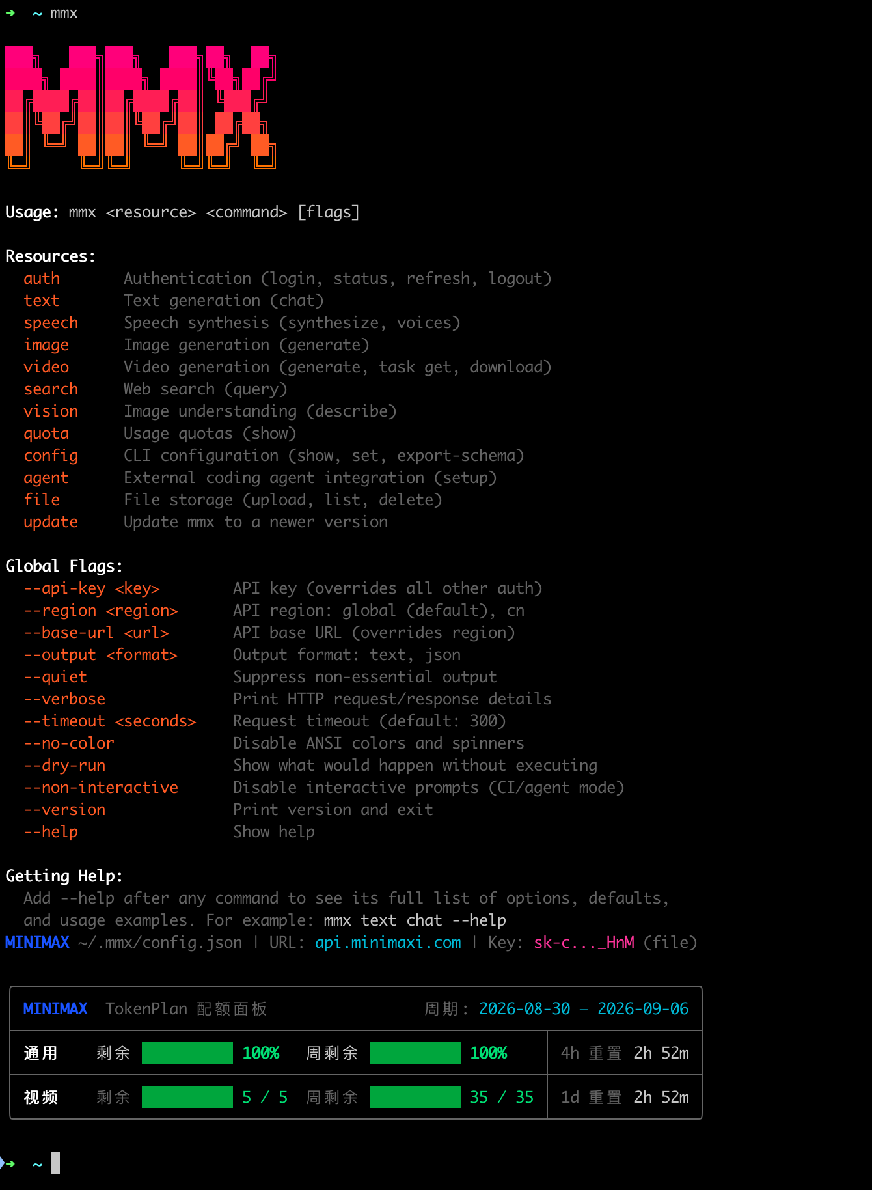Image resolution: width=872 pixels, height=1190 pixels.
Task: Click the 视频 row label
Action: click(x=40, y=1098)
